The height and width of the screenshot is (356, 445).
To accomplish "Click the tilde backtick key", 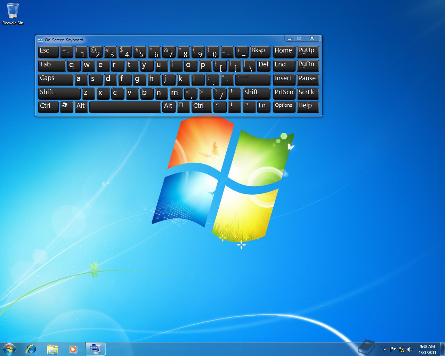I will 66,52.
